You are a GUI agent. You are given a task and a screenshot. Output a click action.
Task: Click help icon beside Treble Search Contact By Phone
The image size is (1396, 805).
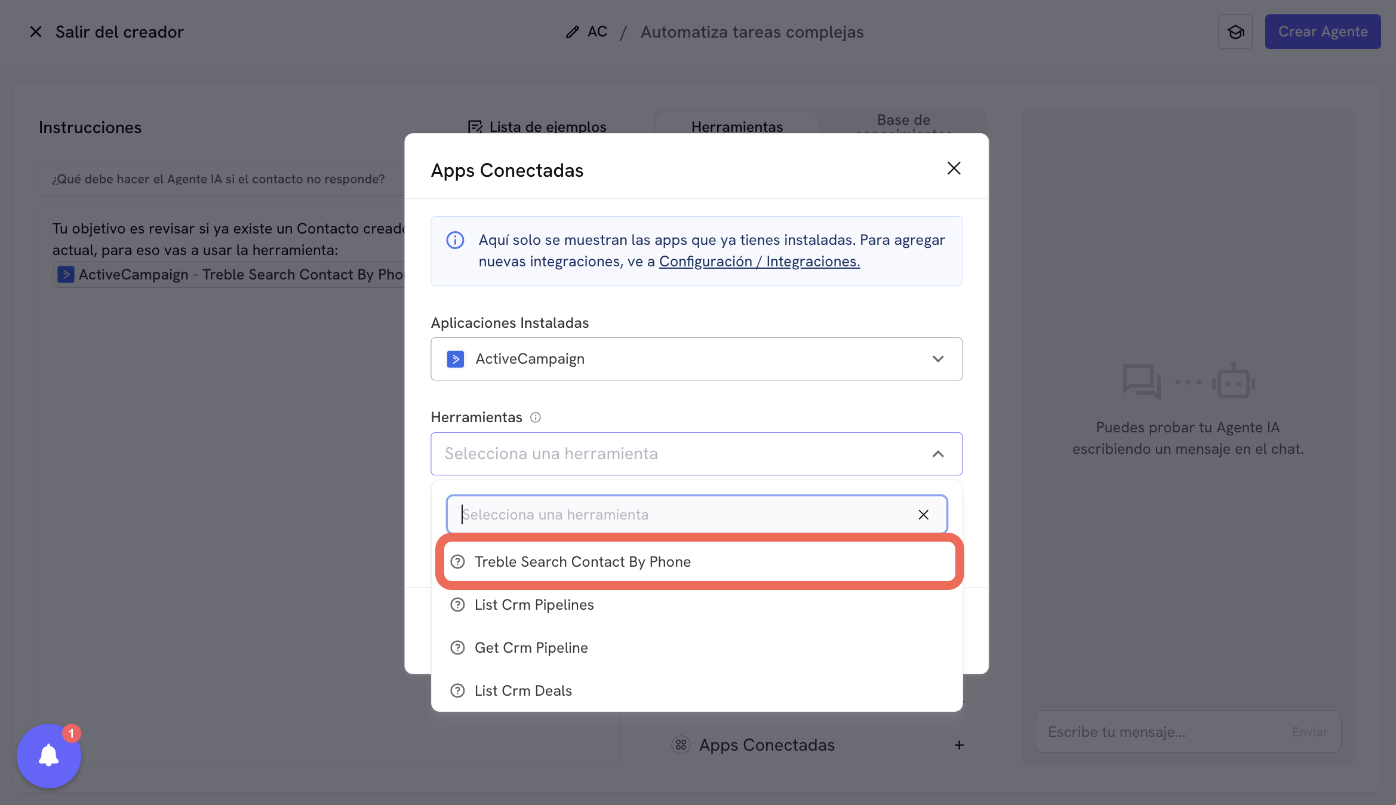[x=457, y=561]
